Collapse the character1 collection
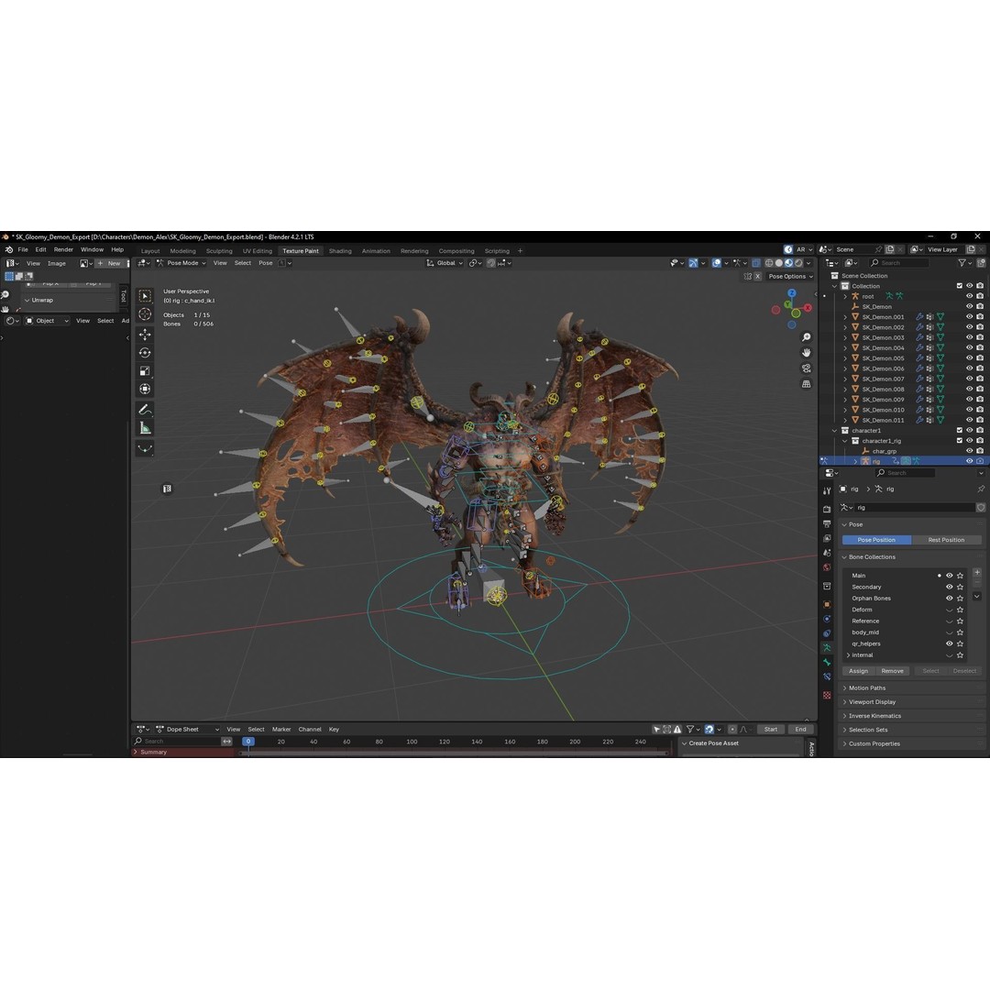The image size is (990, 990). tap(835, 431)
